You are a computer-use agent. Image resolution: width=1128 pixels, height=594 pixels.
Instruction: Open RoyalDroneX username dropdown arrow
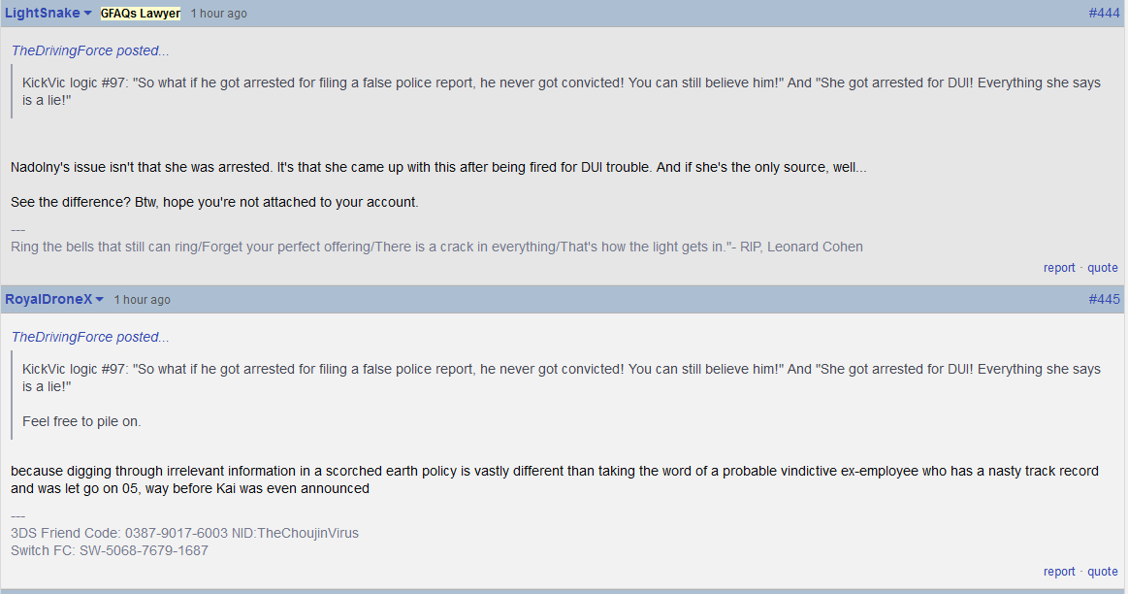[99, 300]
